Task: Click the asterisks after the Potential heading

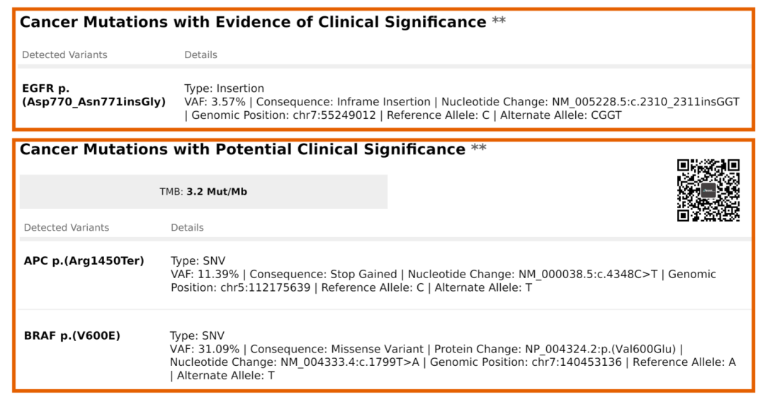Action: click(x=479, y=149)
